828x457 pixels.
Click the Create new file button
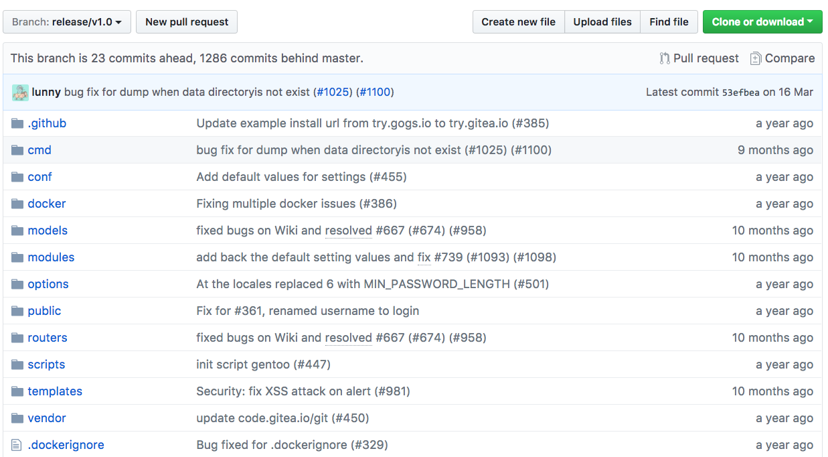(x=518, y=22)
